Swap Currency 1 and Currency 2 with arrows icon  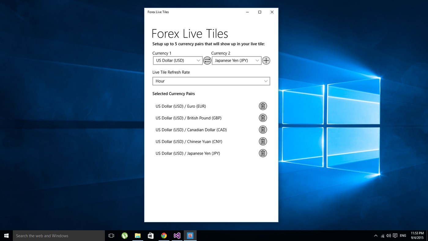[x=207, y=60]
